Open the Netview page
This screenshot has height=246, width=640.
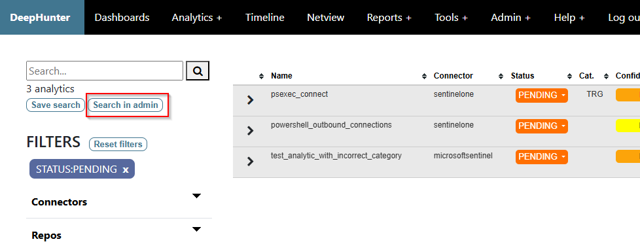pyautogui.click(x=326, y=18)
